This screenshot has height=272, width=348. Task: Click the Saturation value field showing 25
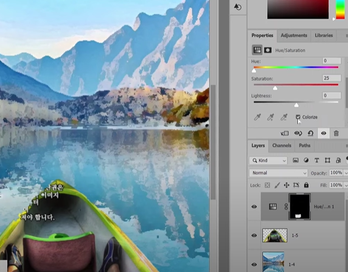pos(332,78)
